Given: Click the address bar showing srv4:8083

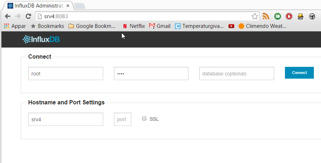Looking at the screenshot, I should [147, 16].
